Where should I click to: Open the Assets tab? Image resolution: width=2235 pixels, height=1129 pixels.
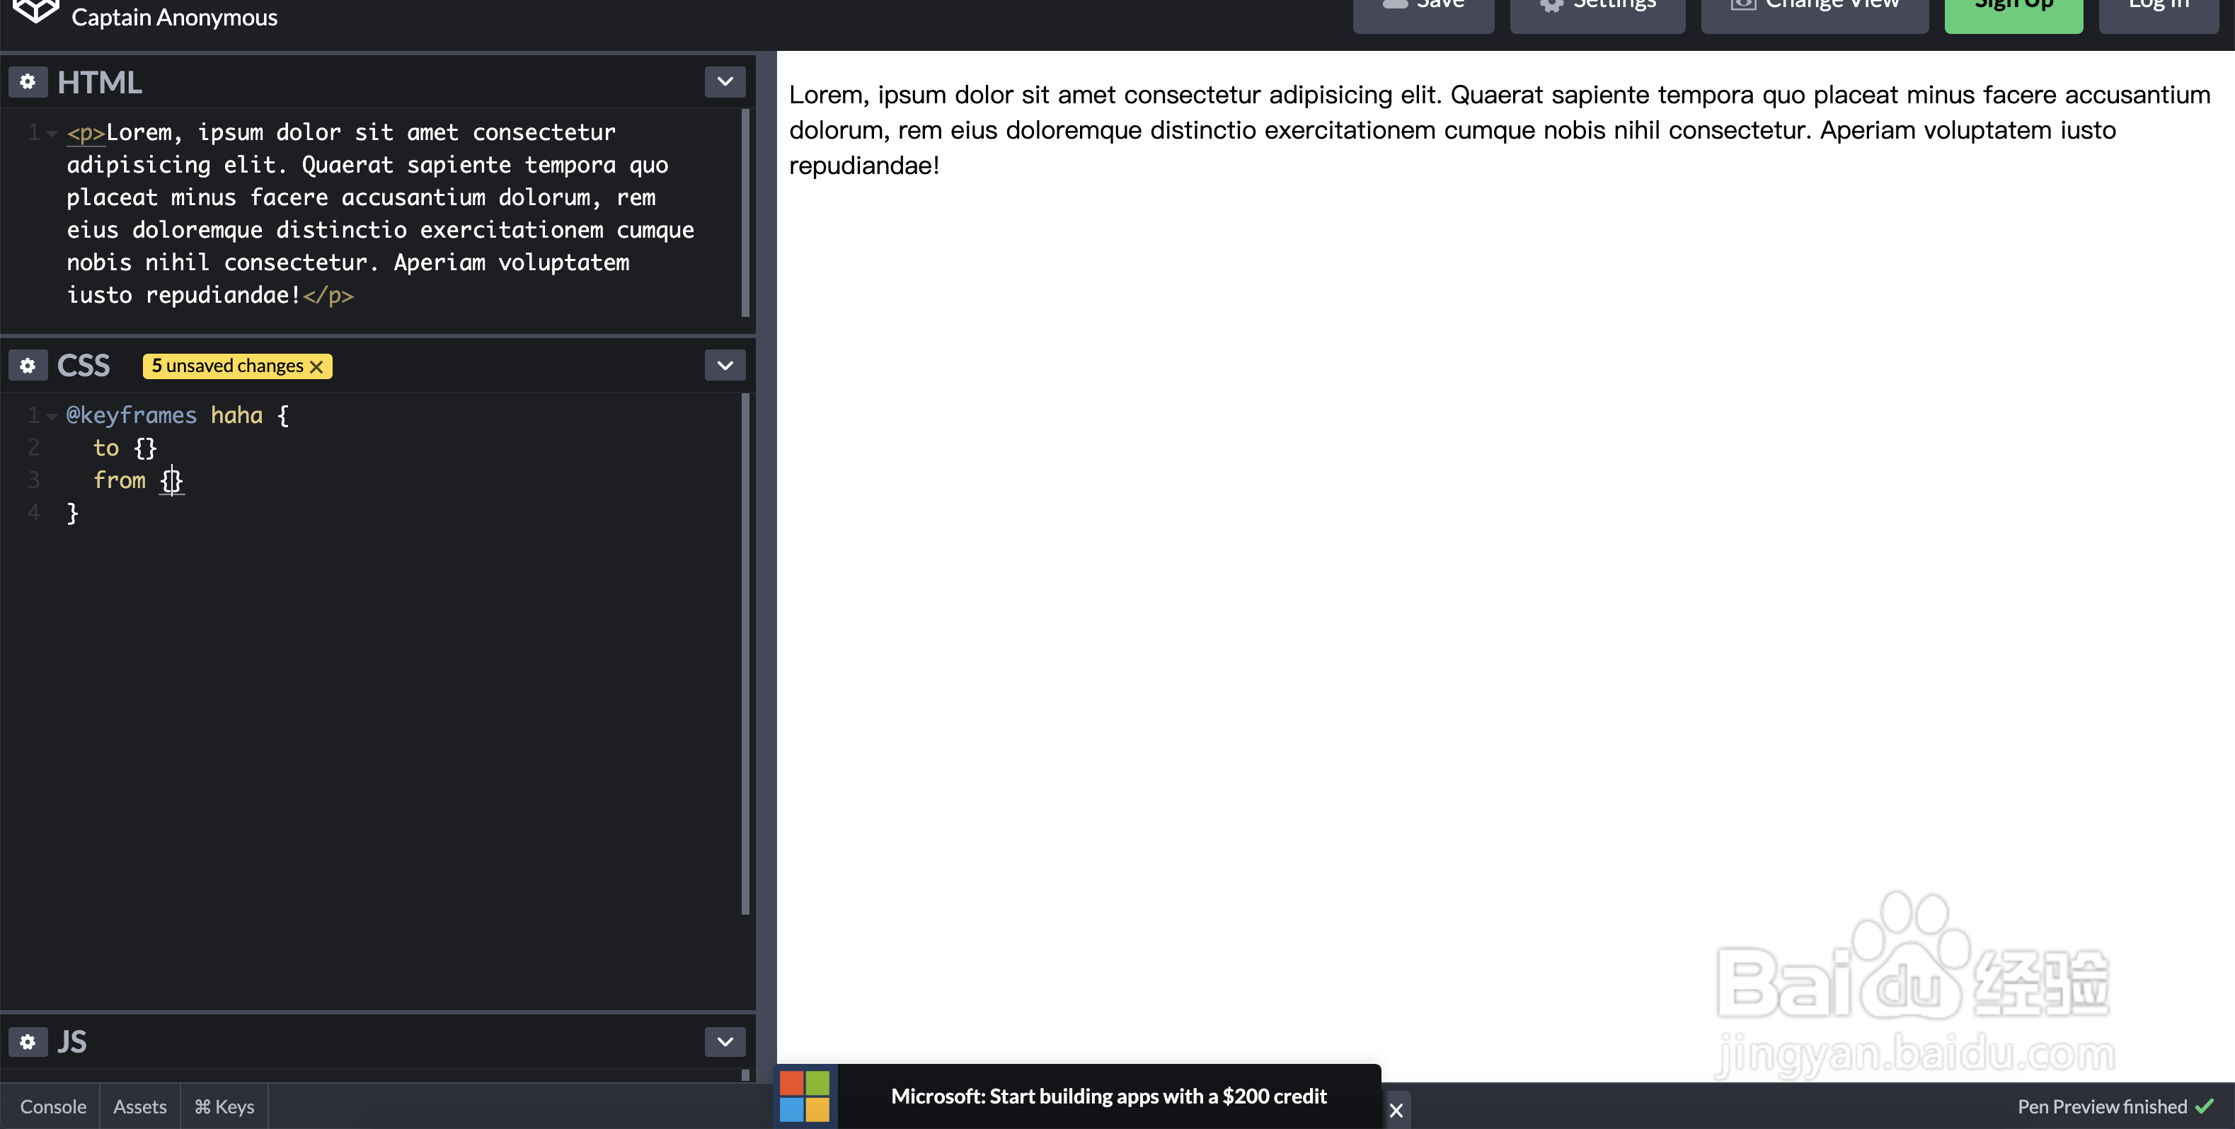point(139,1106)
